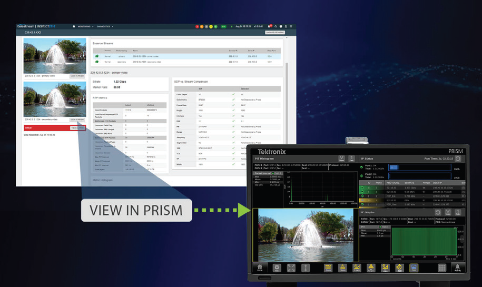The width and height of the screenshot is (482, 287).
Task: Click the green PIT graph in IP Graphs
Action: click(424, 241)
